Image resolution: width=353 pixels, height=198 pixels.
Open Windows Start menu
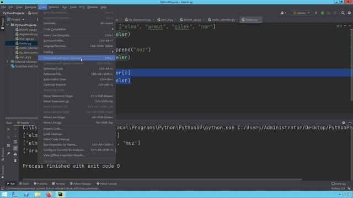pyautogui.click(x=4, y=194)
